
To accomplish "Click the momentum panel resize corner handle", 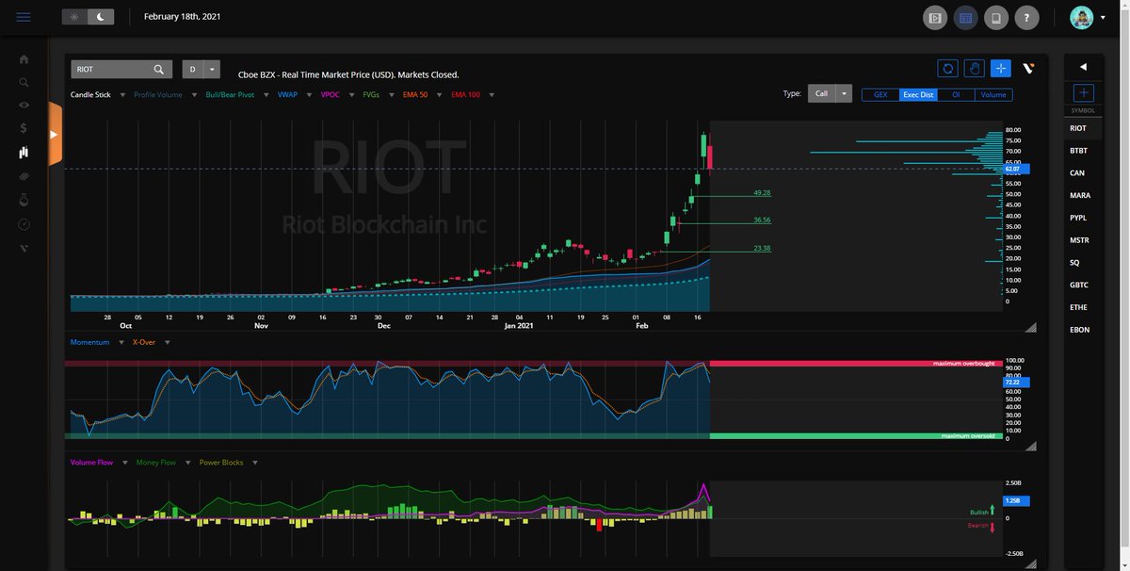I will point(1030,448).
